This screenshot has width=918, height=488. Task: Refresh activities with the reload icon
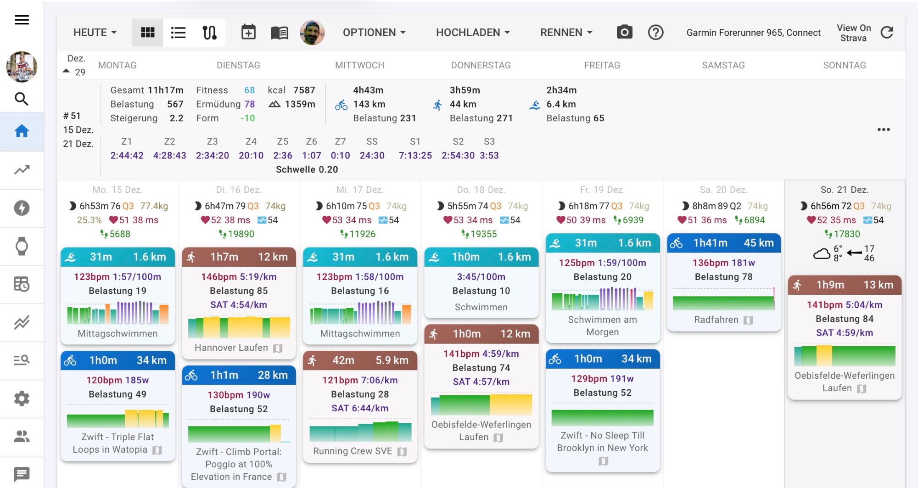tap(887, 32)
